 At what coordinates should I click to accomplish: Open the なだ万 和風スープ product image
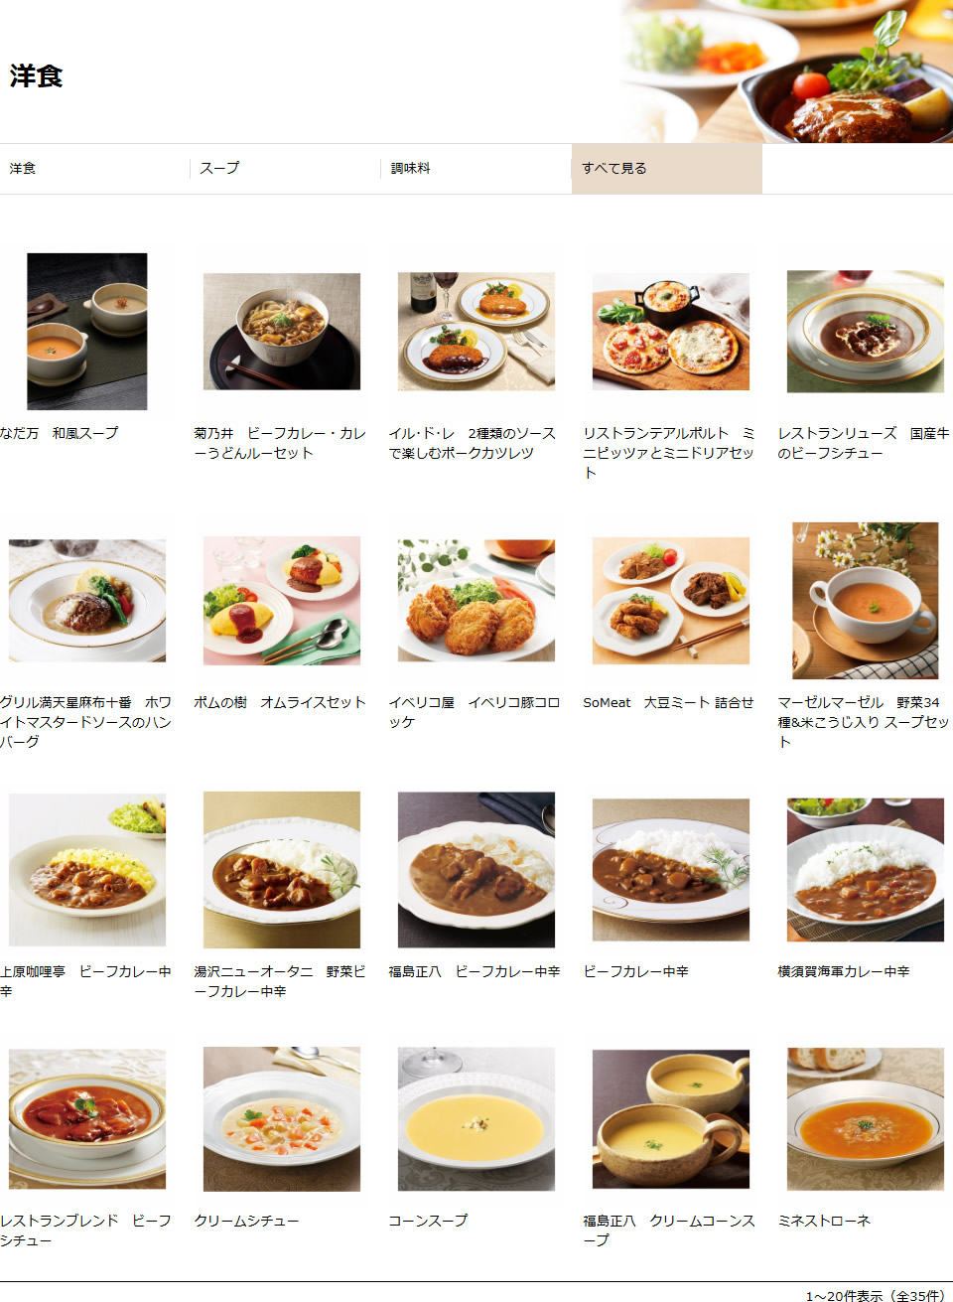pos(87,332)
